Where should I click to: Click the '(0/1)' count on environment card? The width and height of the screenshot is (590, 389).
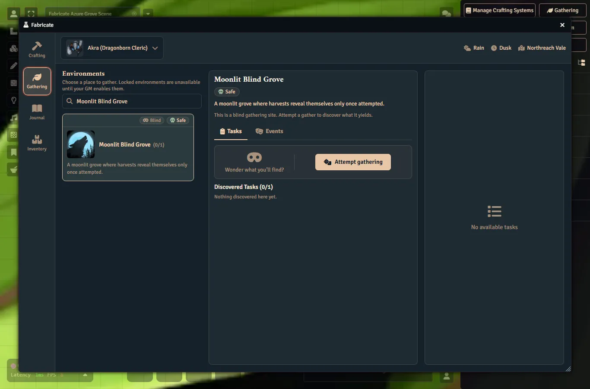coord(159,145)
